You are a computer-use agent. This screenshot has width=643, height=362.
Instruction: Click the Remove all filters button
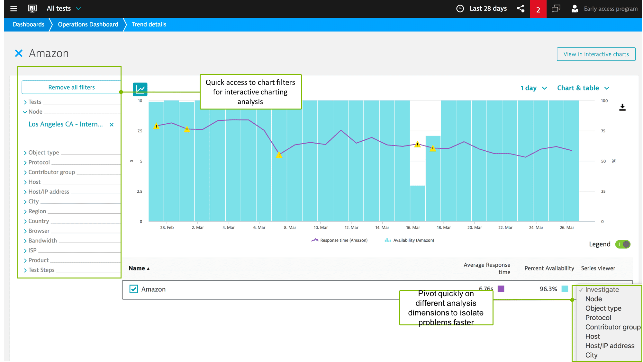pos(71,87)
